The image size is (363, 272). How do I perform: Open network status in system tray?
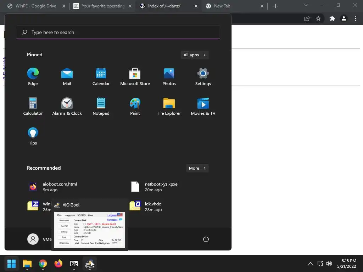[x=320, y=263]
